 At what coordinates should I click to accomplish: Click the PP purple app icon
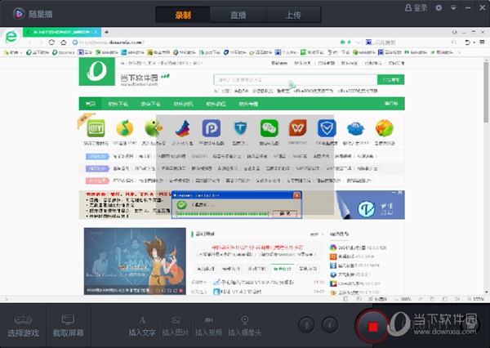pyautogui.click(x=212, y=128)
